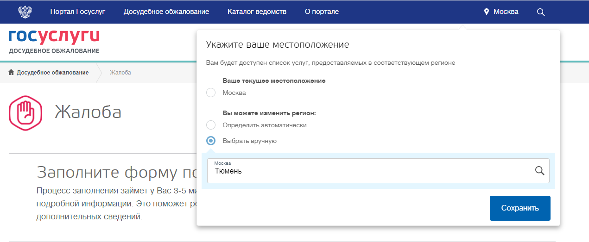Open Портал Госуслуг in top navigation

point(77,12)
